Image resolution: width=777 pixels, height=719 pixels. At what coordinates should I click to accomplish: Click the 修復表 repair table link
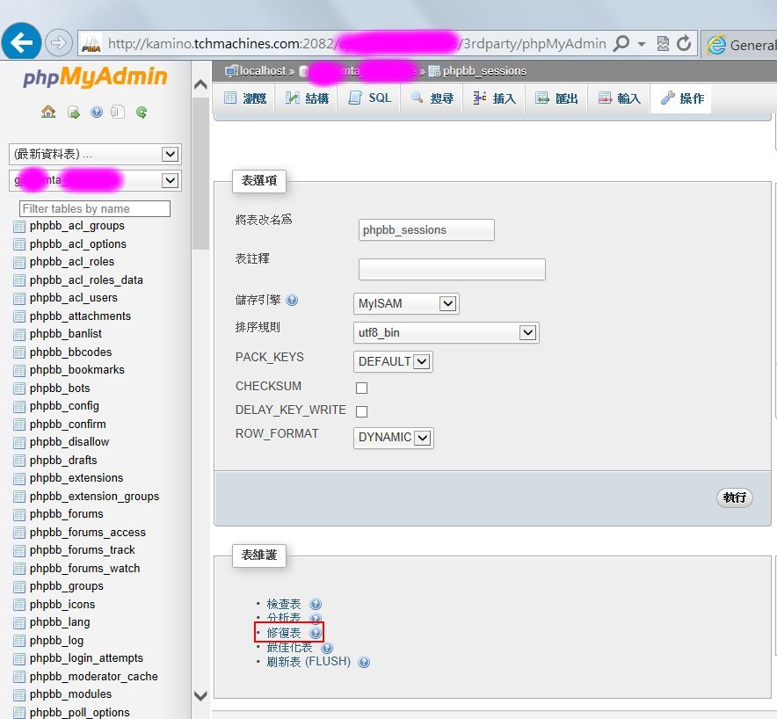coord(284,633)
